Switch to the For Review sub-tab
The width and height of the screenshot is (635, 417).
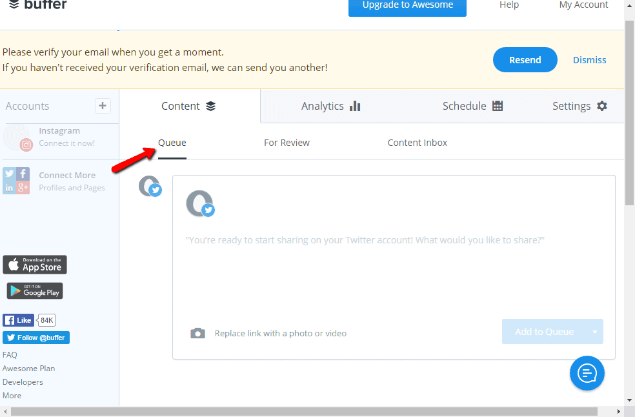(x=287, y=143)
